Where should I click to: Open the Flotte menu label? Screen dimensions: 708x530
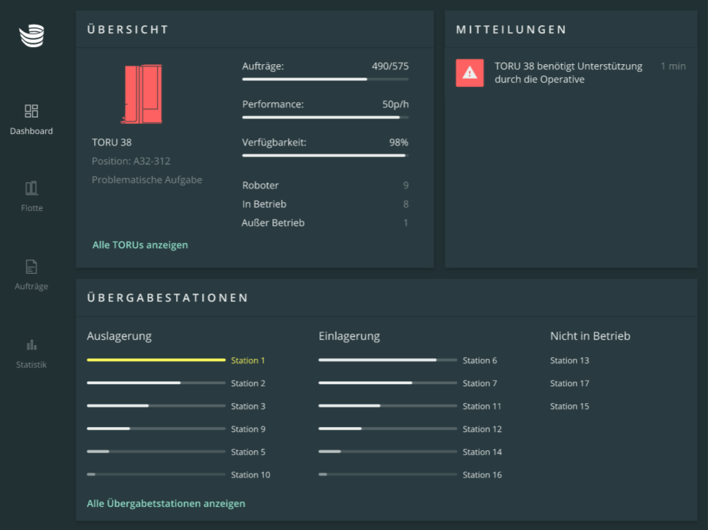(31, 208)
